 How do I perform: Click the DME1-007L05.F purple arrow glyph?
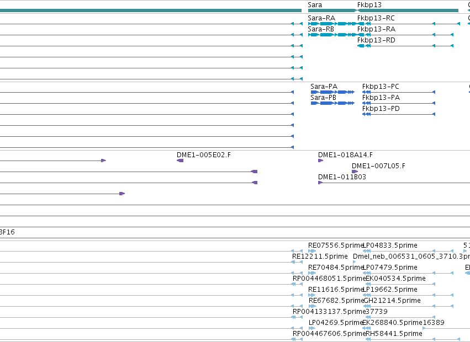(355, 172)
